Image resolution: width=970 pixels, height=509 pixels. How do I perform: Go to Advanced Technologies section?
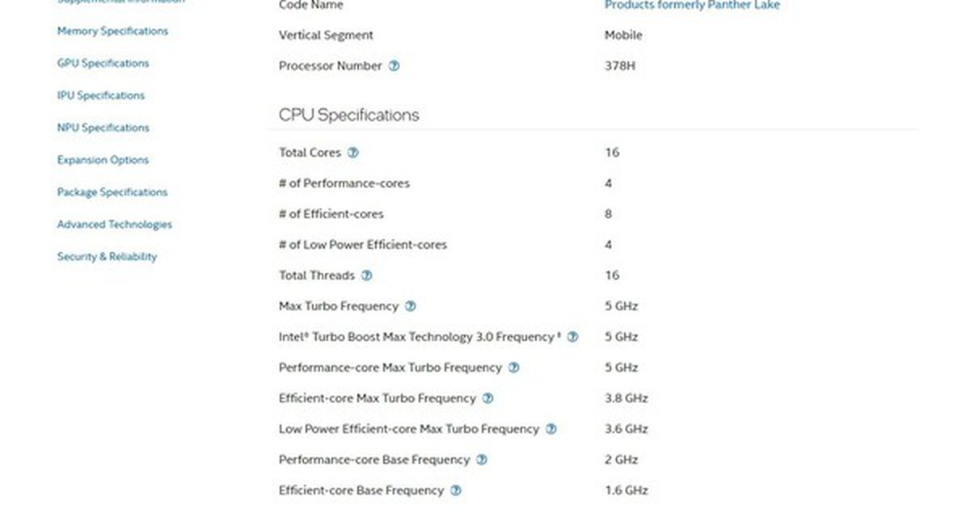114,225
